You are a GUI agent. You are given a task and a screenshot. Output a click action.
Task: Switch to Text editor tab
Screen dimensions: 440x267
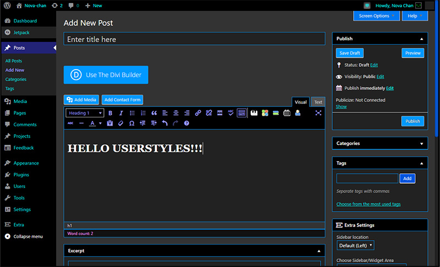click(x=318, y=102)
